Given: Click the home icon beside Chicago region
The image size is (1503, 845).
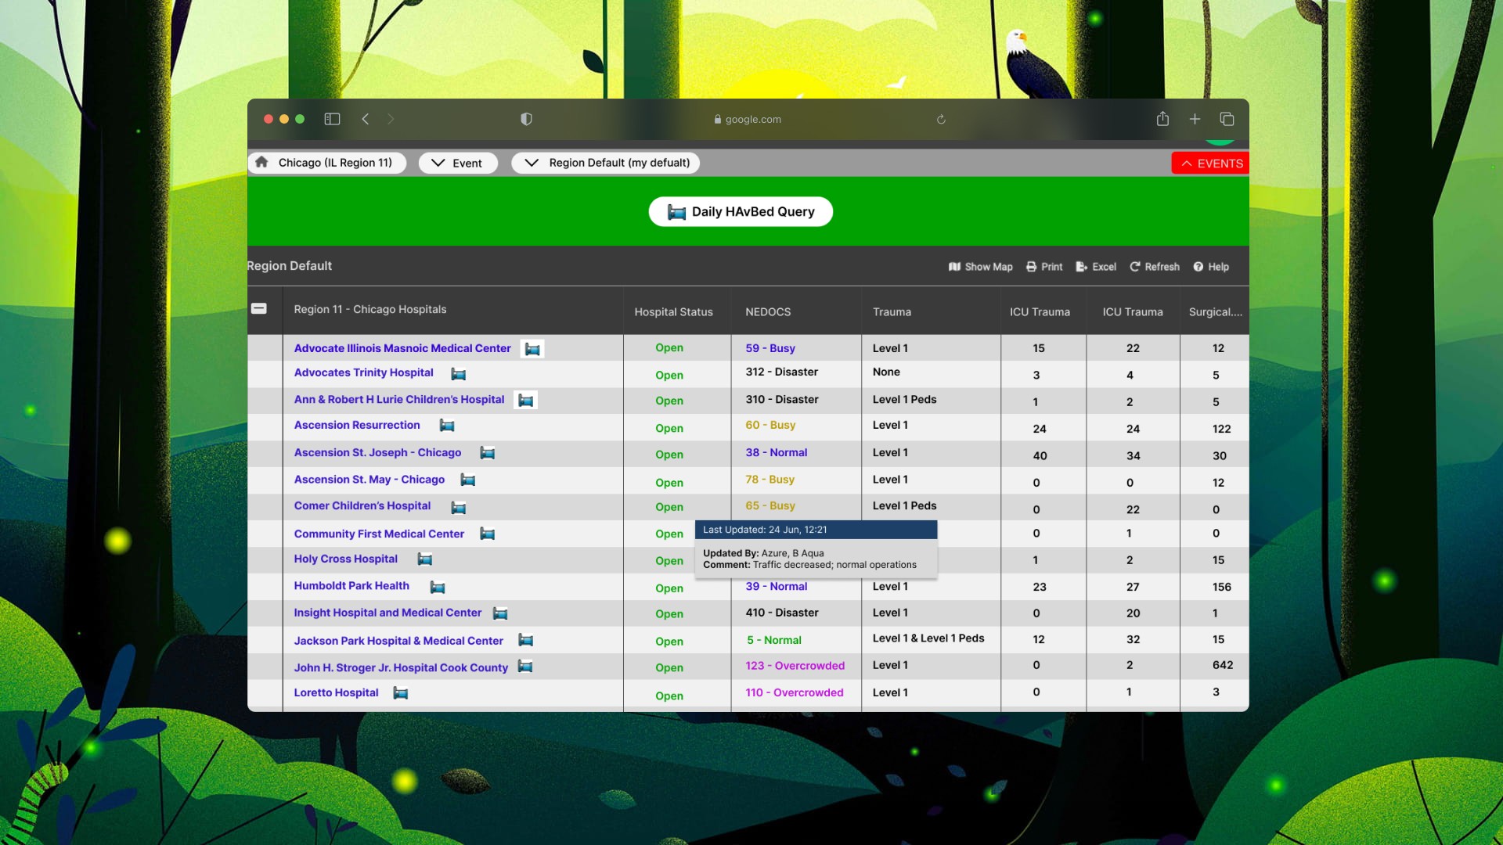Looking at the screenshot, I should coord(261,162).
